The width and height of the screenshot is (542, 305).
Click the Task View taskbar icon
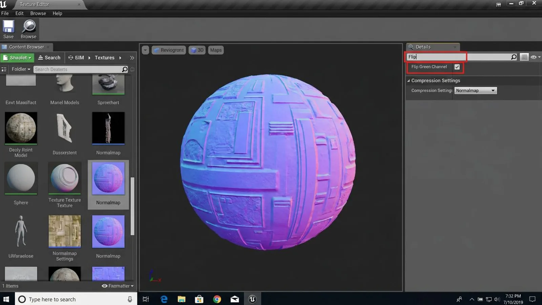tap(146, 299)
